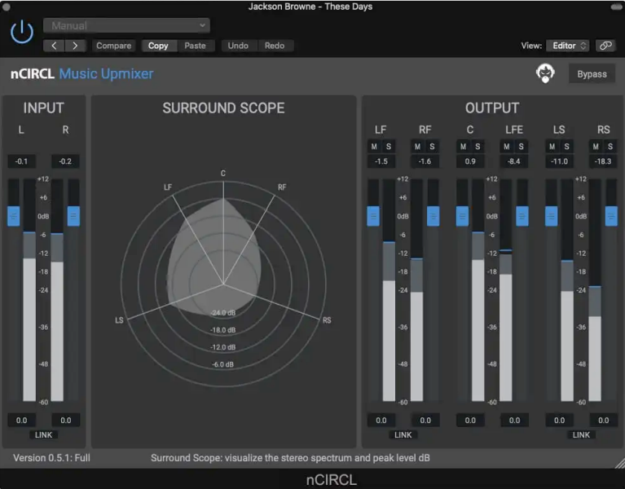Solo the RF output channel

pos(433,147)
